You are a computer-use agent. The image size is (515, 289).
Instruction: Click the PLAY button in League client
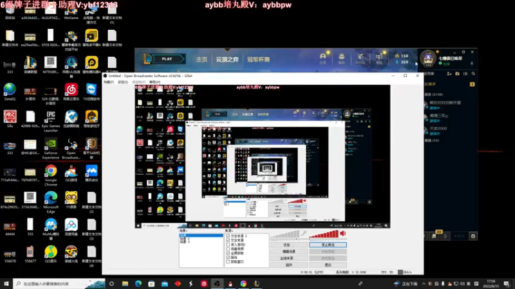[167, 59]
